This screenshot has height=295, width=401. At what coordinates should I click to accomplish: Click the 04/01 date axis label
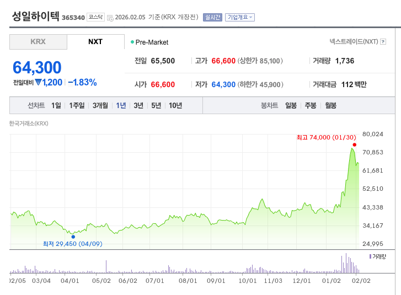(70, 281)
